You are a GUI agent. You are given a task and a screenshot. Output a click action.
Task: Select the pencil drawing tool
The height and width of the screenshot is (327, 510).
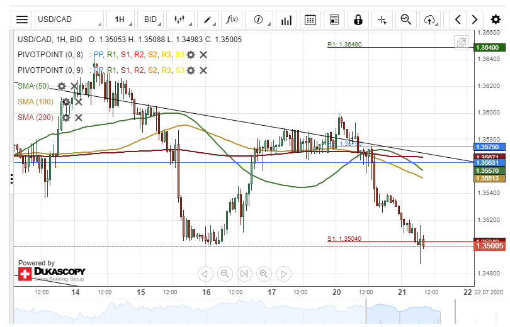207,19
